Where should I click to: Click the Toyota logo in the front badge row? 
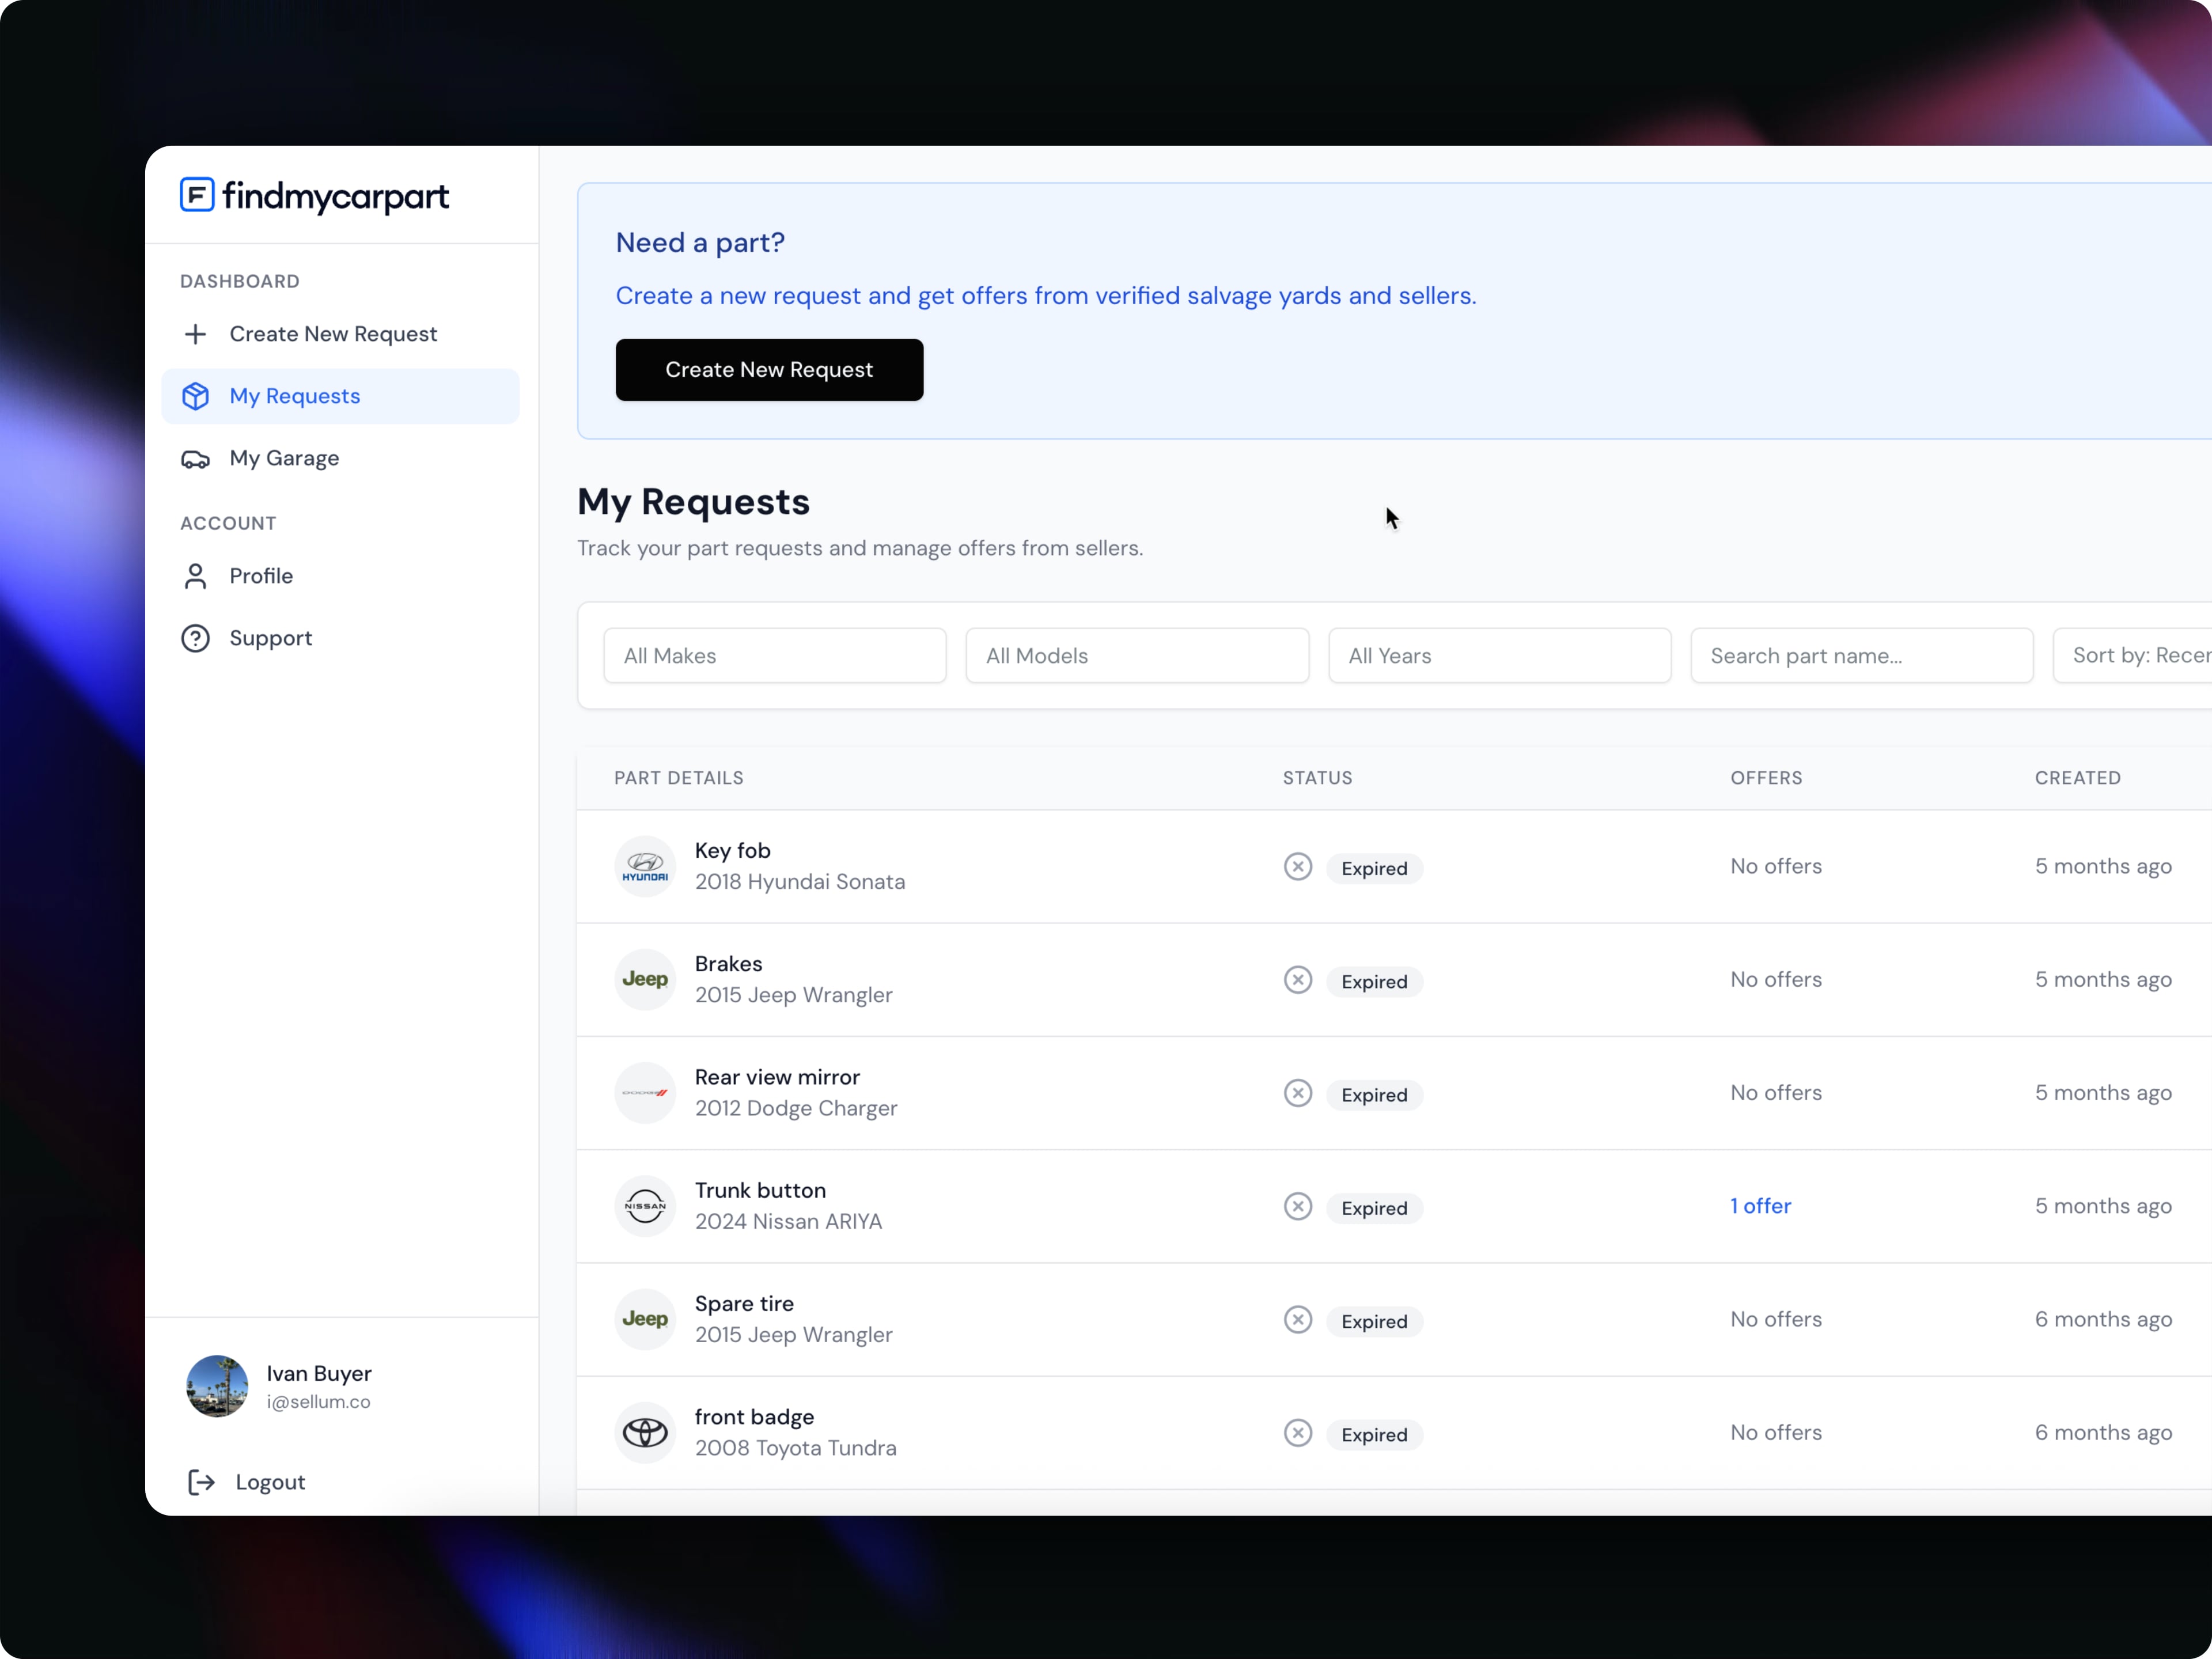click(645, 1433)
